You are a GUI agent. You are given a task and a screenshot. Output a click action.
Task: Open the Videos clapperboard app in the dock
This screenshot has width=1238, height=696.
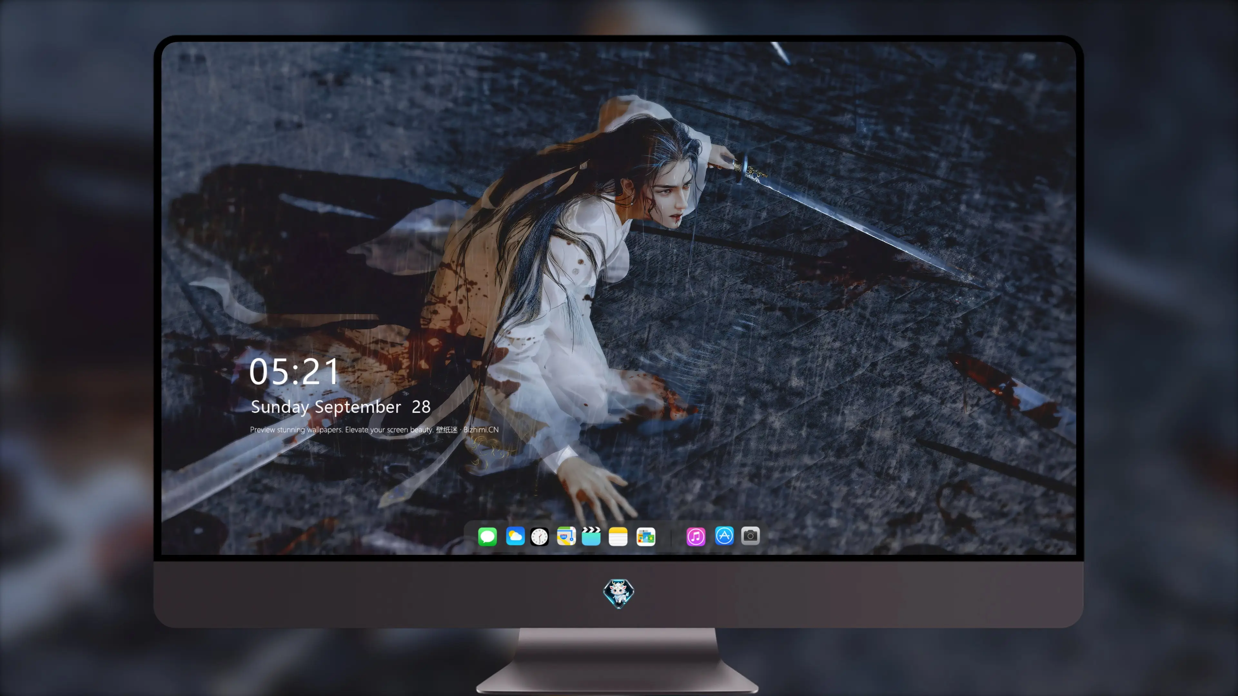(x=591, y=536)
